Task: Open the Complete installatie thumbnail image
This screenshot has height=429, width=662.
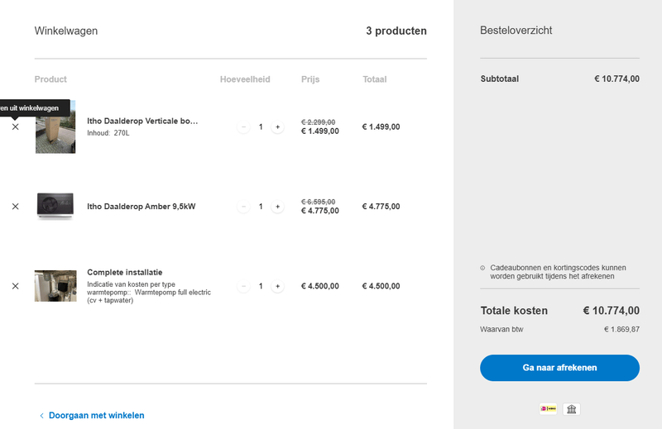Action: click(55, 286)
